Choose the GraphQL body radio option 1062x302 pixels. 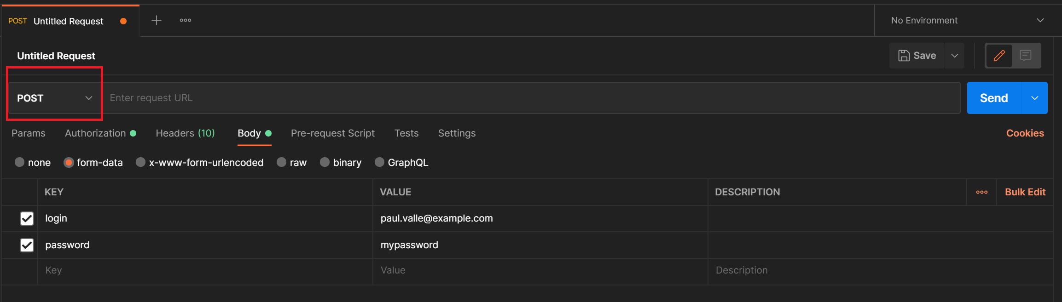click(379, 162)
